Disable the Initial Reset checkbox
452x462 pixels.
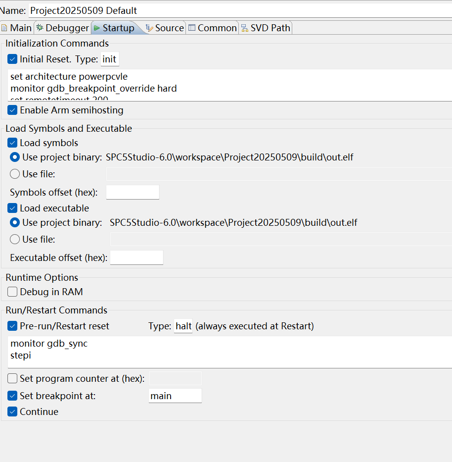(x=12, y=58)
